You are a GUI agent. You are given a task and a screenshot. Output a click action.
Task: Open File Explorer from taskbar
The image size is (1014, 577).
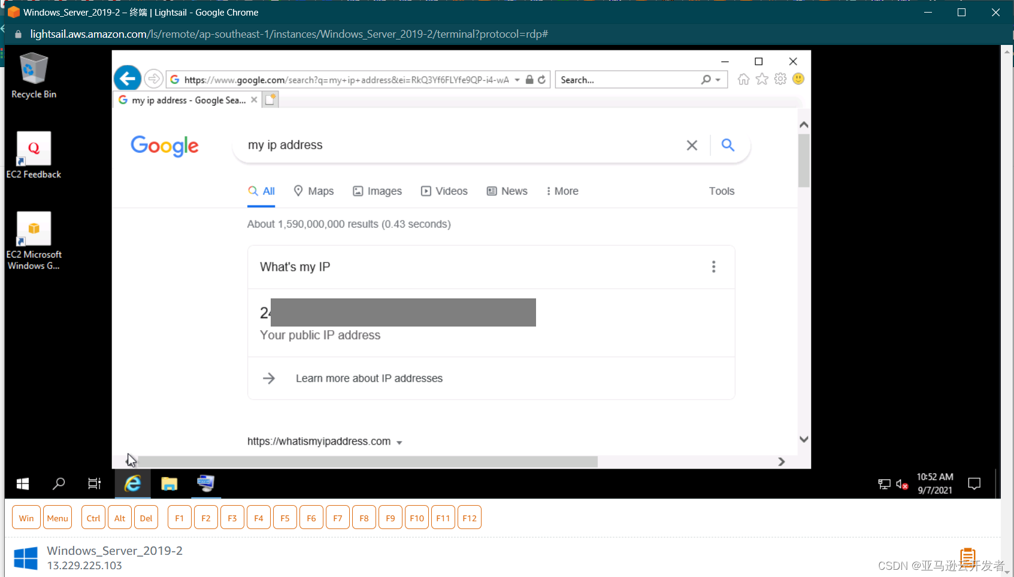pos(169,484)
